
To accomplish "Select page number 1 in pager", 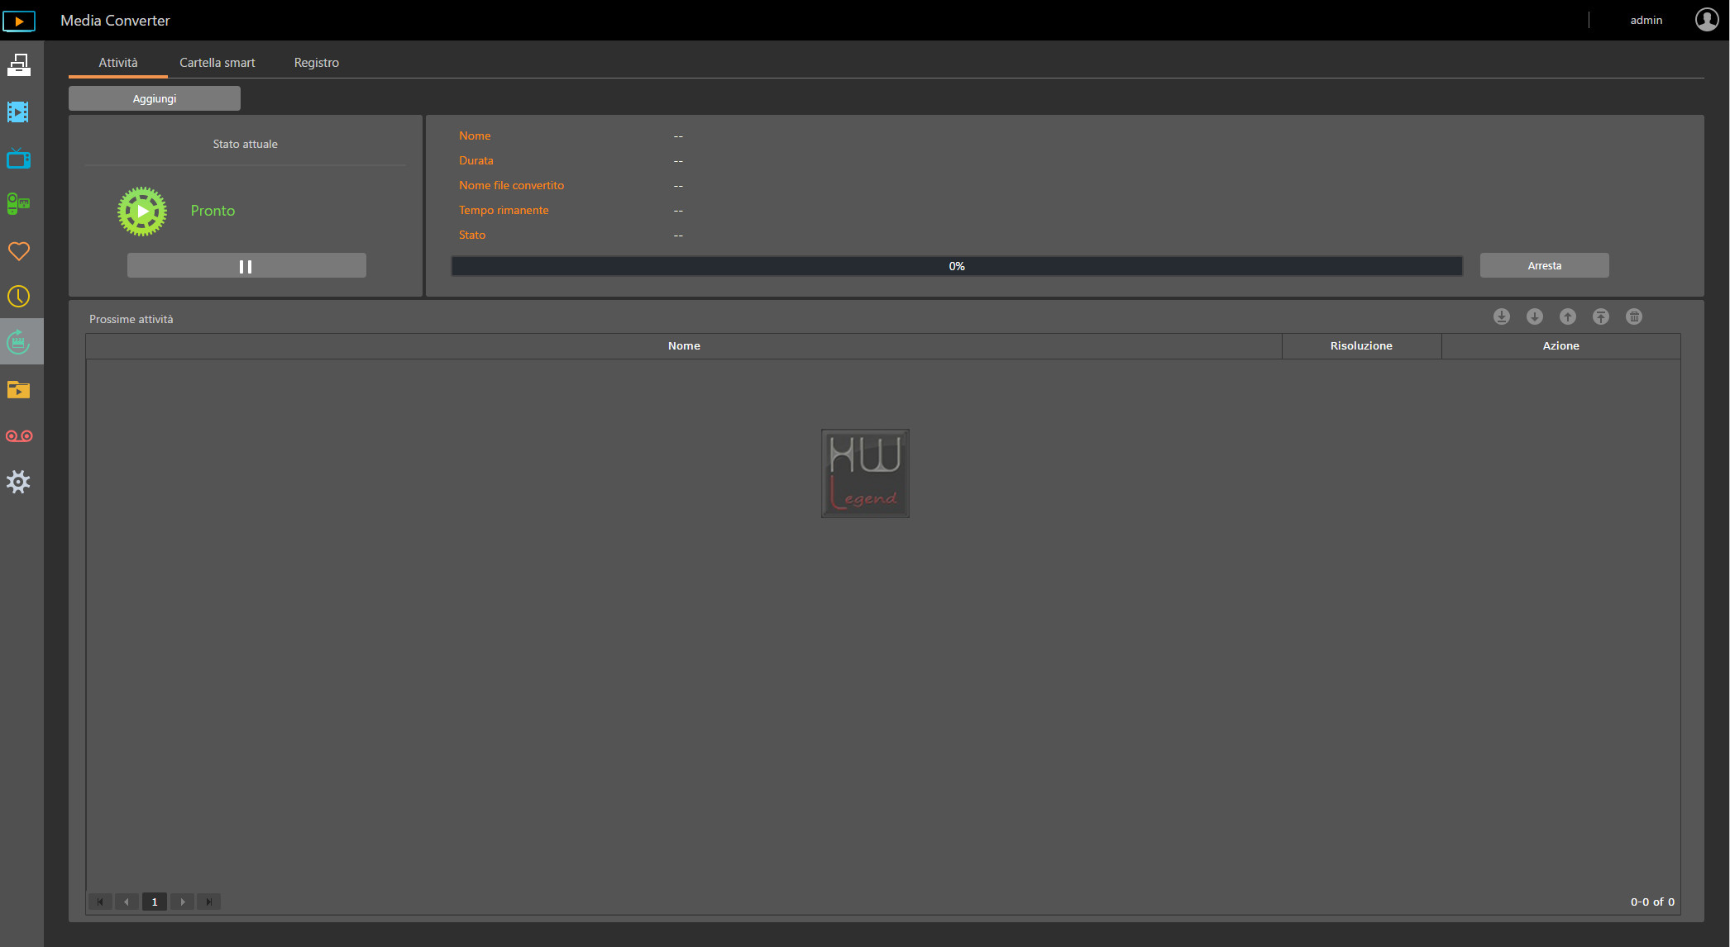I will click(x=155, y=902).
